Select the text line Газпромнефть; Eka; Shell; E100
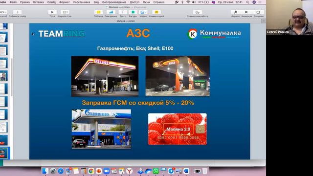 (x=135, y=48)
